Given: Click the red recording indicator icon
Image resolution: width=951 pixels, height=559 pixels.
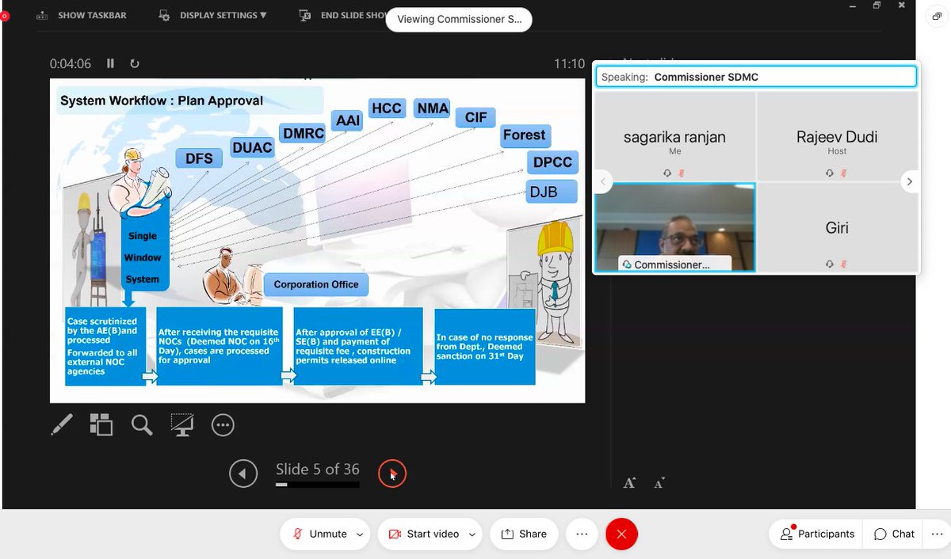Looking at the screenshot, I should (x=4, y=15).
